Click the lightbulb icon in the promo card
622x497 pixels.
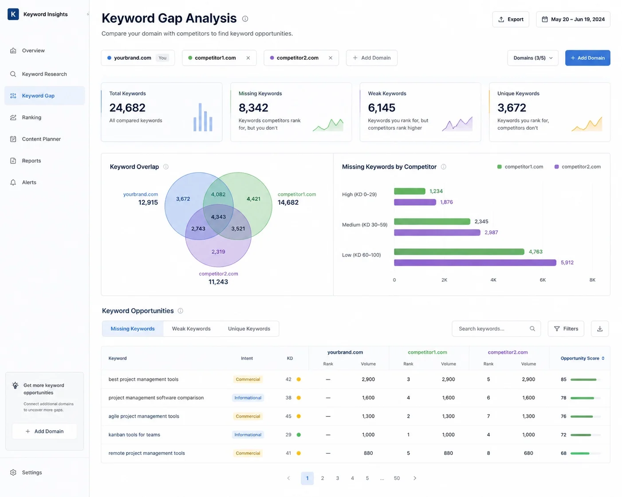pyautogui.click(x=15, y=385)
